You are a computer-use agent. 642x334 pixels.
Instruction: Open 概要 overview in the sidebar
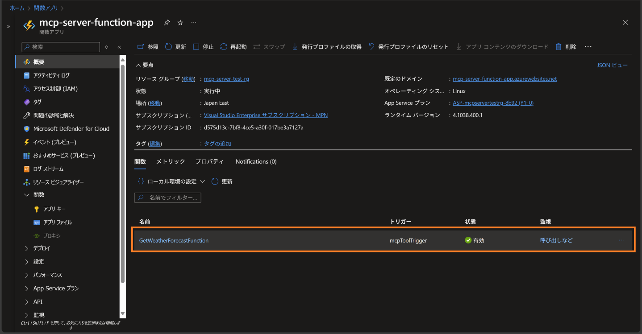[67, 62]
